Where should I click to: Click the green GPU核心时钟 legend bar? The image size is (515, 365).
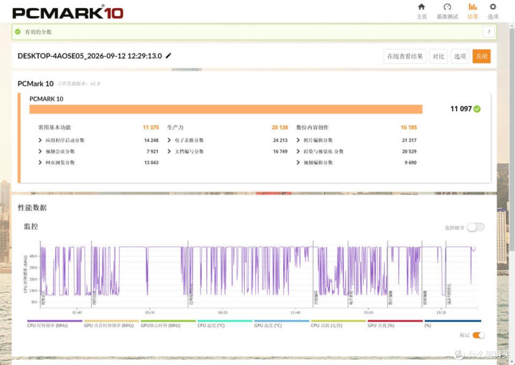point(168,321)
